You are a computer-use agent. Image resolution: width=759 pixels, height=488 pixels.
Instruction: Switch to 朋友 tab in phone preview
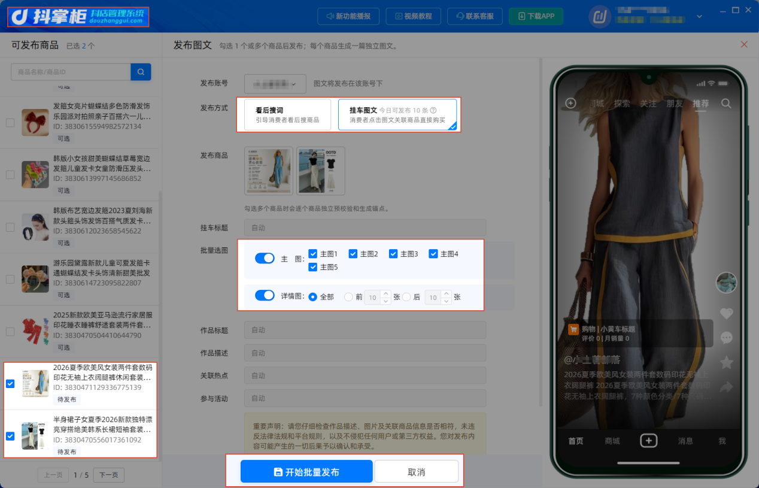click(x=675, y=103)
